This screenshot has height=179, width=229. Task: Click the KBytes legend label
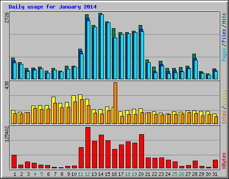224,161
